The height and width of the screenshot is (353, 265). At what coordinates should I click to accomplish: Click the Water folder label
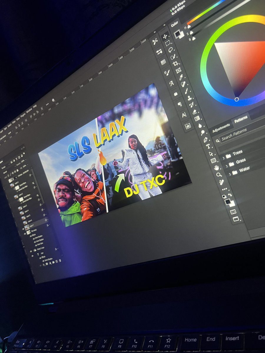pos(244,169)
